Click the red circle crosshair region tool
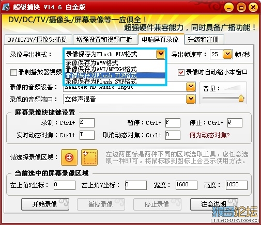The height and width of the screenshot is (225, 261). coord(69,157)
